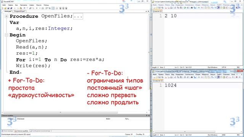Collapse the Begin block fold marker
Image resolution: width=244 pixels, height=137 pixels.
[6, 35]
